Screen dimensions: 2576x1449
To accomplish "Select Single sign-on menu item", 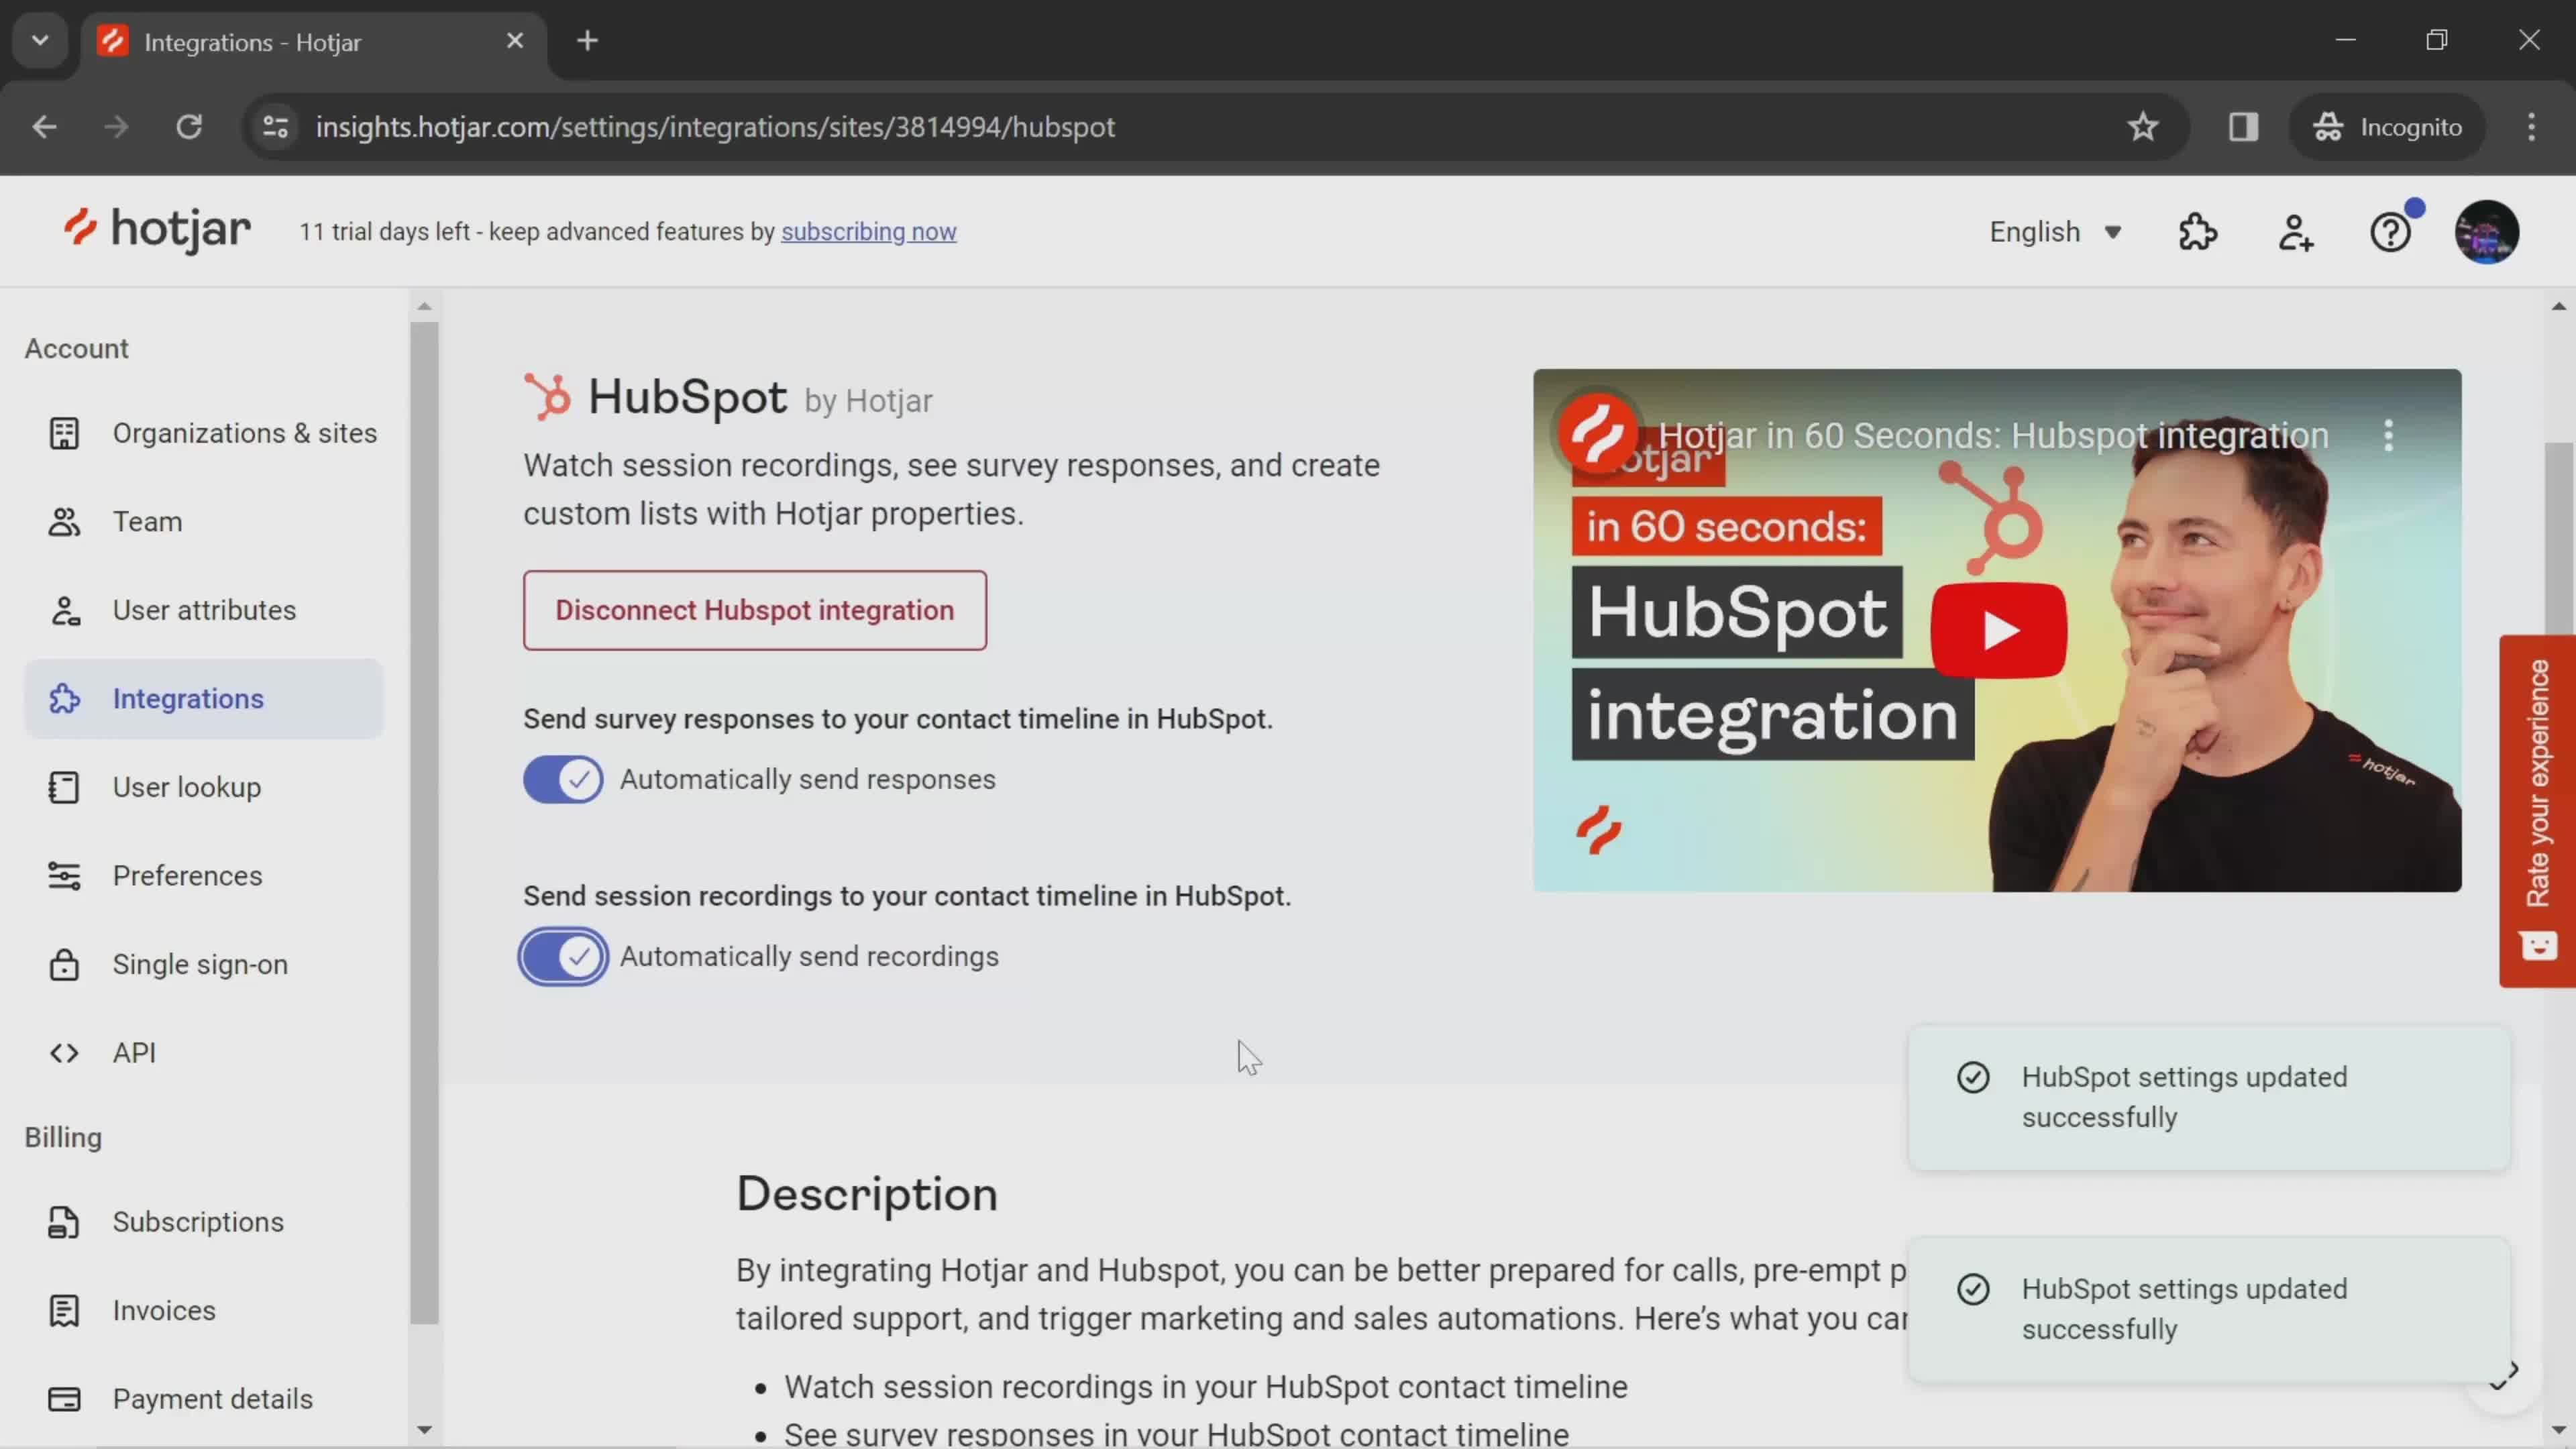I will (200, 964).
